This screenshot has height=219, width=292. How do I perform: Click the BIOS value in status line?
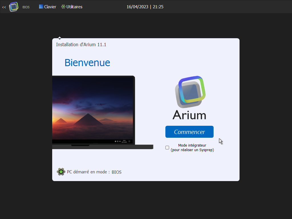pyautogui.click(x=117, y=172)
